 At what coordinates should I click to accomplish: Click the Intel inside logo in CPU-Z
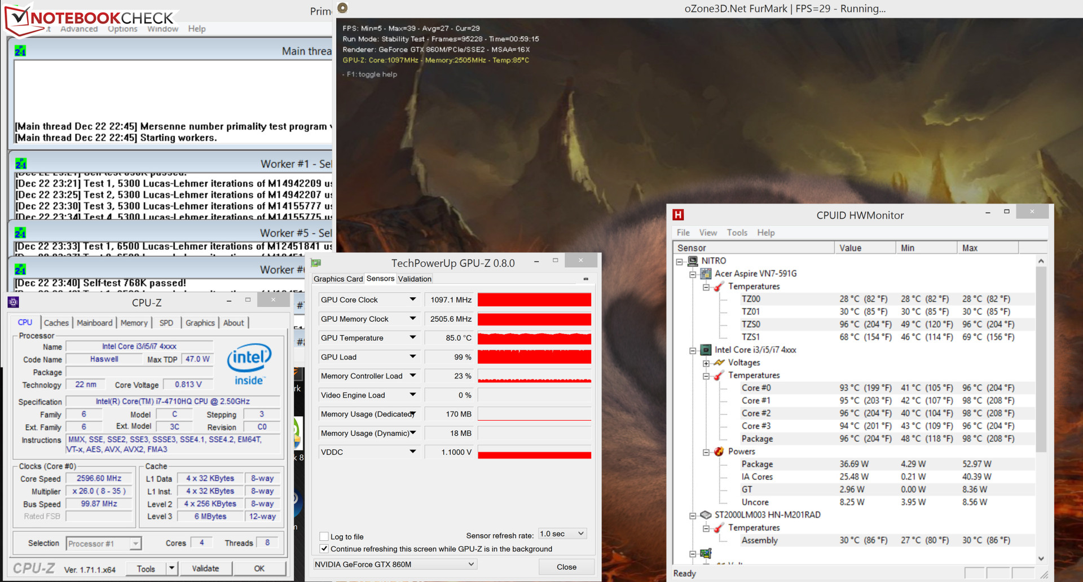click(249, 364)
